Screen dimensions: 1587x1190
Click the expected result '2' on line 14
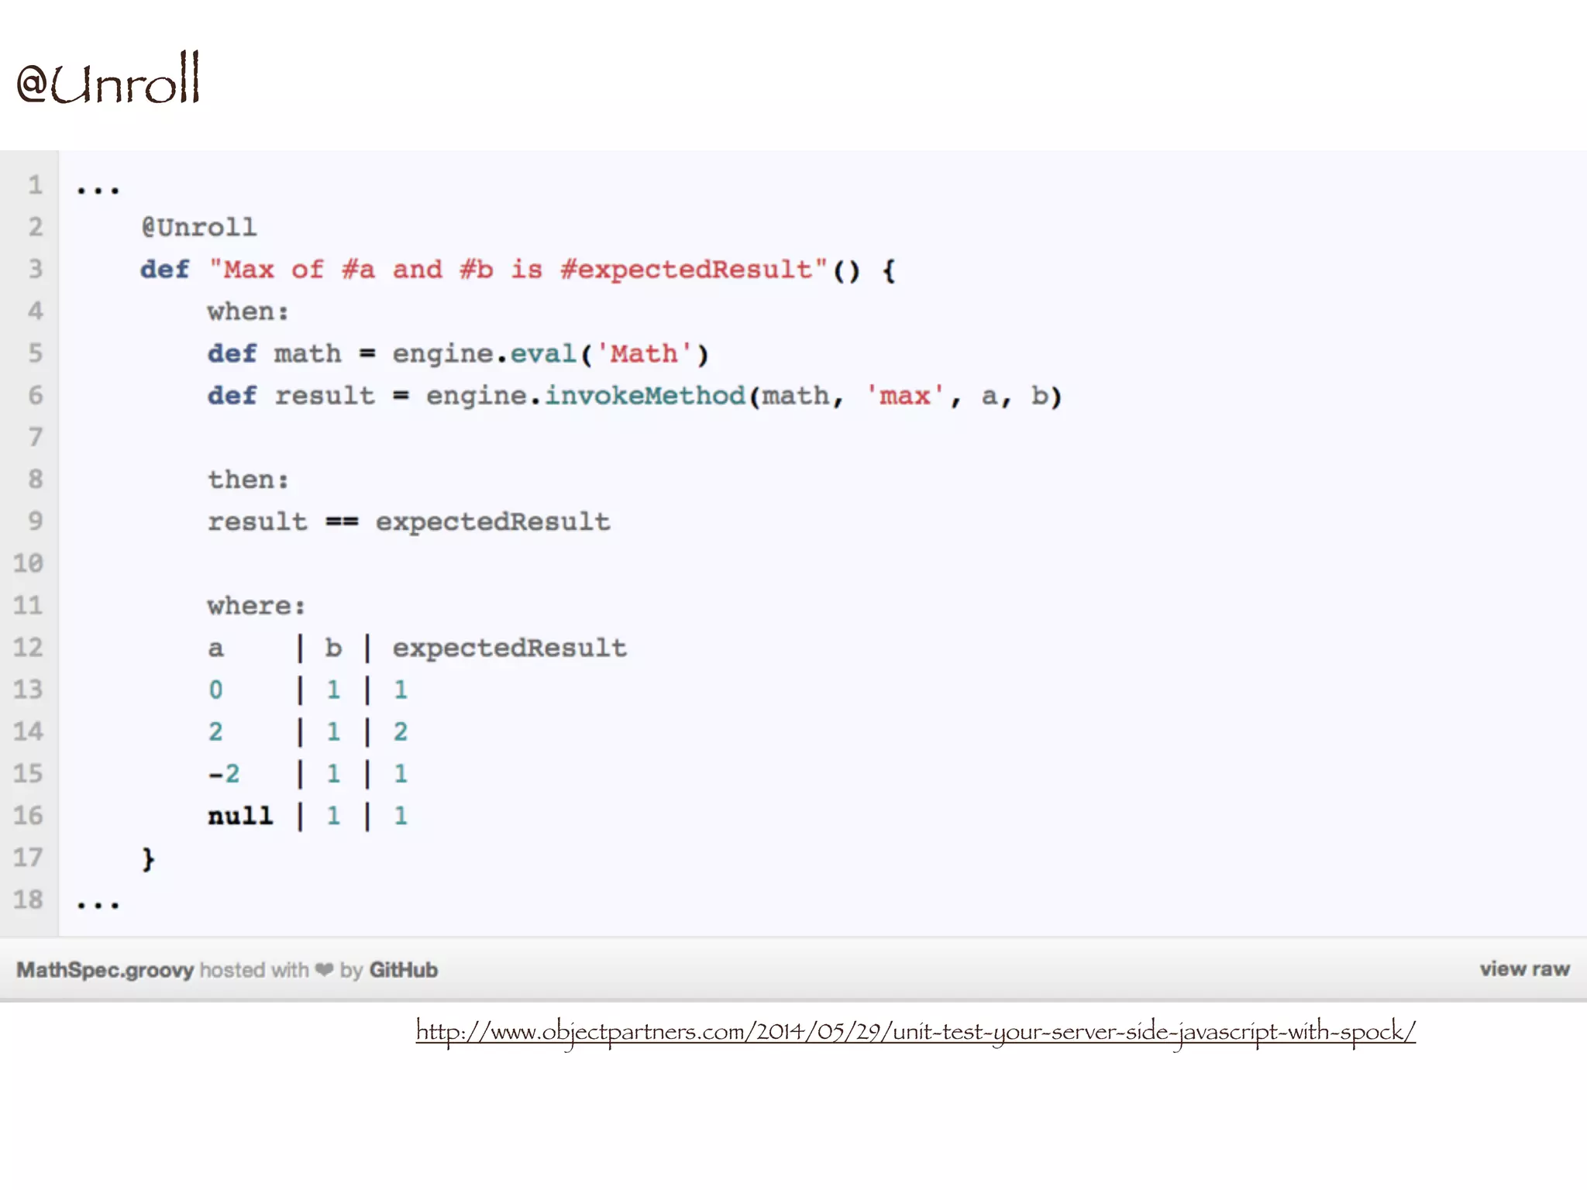[400, 731]
